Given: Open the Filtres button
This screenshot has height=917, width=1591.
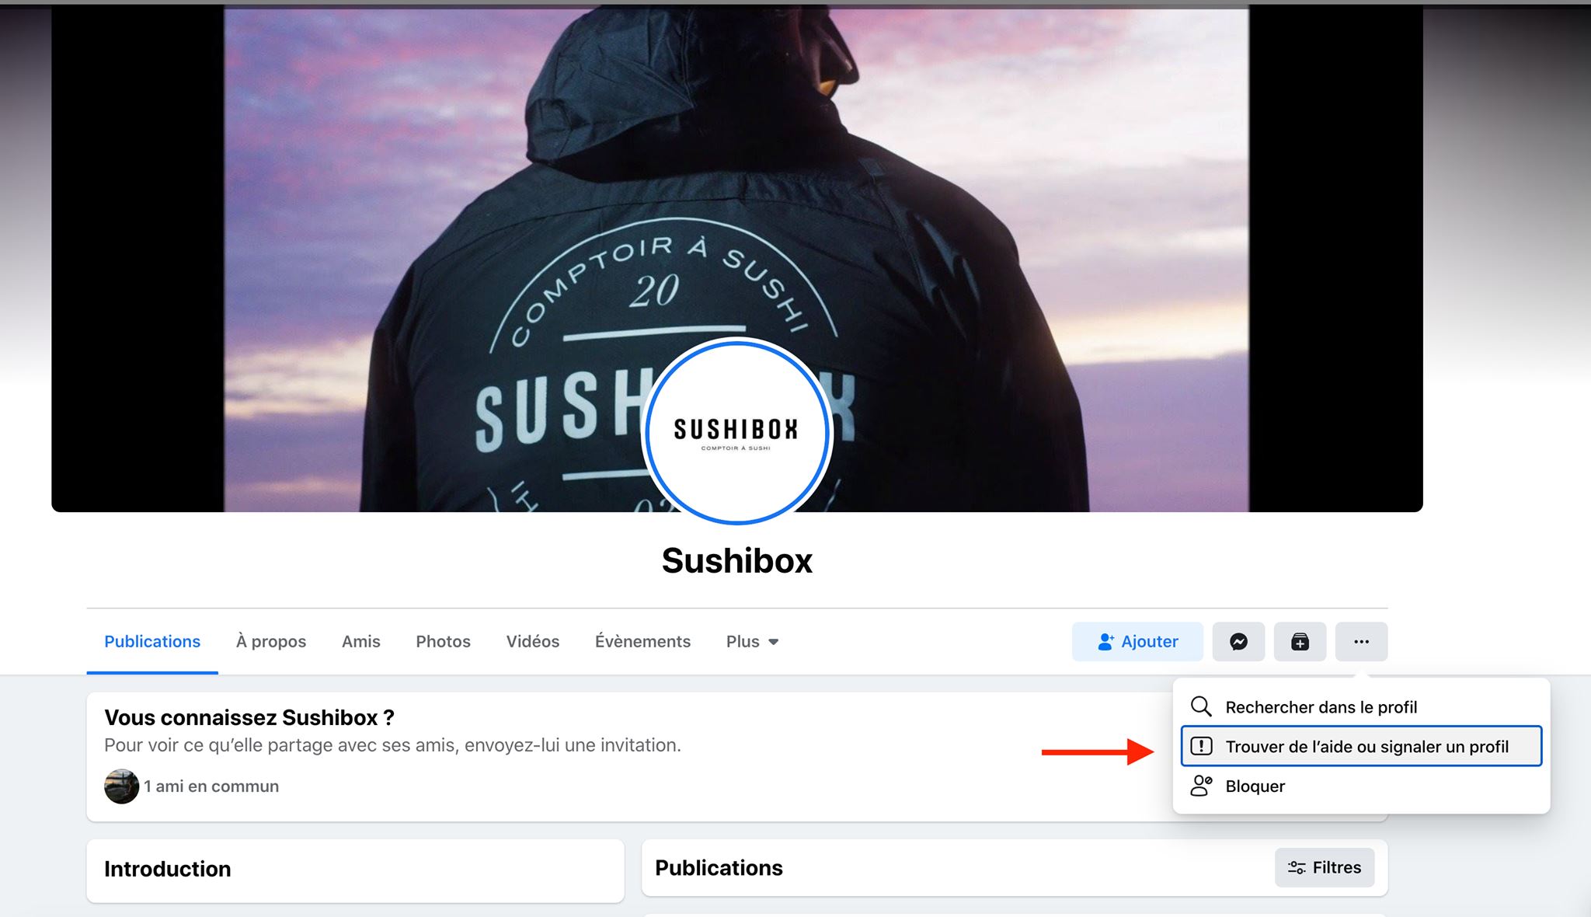Looking at the screenshot, I should tap(1325, 867).
